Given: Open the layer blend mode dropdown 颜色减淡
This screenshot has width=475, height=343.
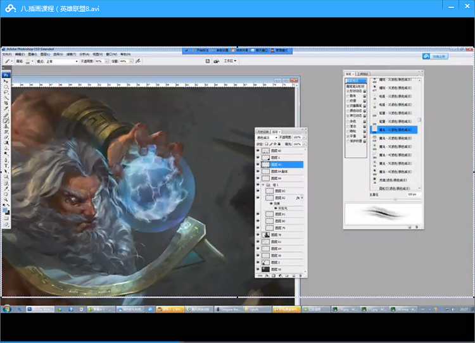Looking at the screenshot, I should click(x=267, y=137).
